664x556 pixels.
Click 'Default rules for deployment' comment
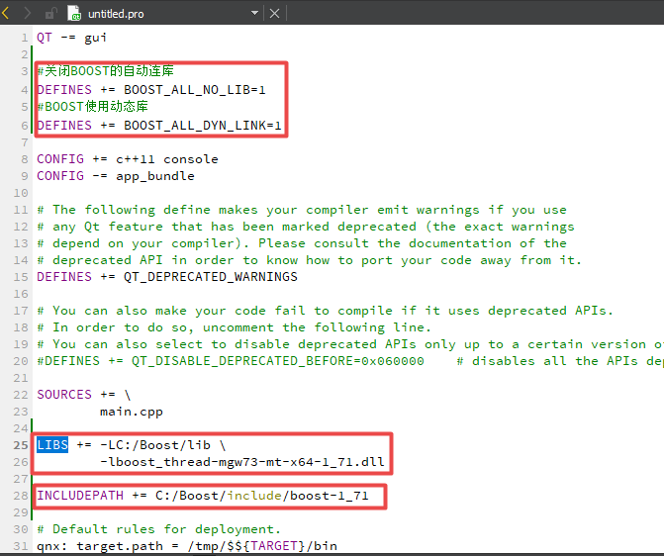(158, 529)
